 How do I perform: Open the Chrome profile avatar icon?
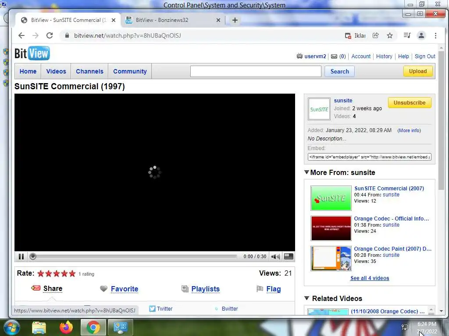(x=421, y=35)
